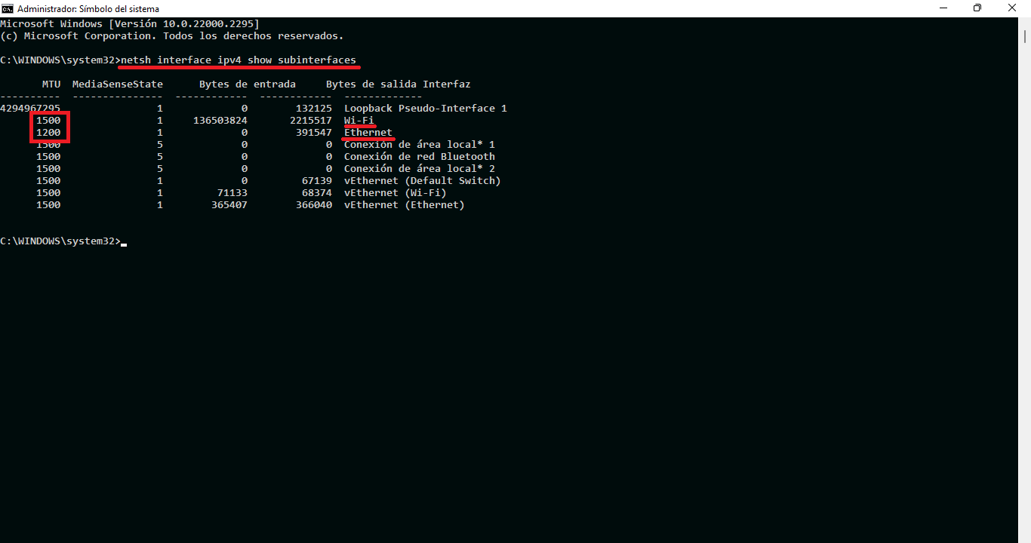This screenshot has height=543, width=1031.
Task: Click 'vEthernet (Wi-Fi)' entry
Action: 395,192
